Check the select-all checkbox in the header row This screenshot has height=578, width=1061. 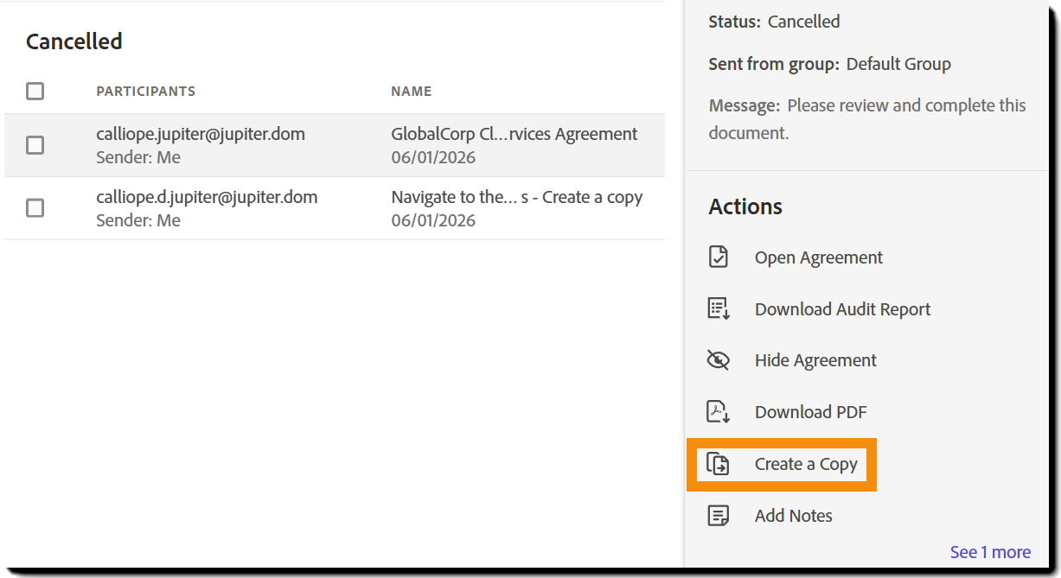coord(35,90)
